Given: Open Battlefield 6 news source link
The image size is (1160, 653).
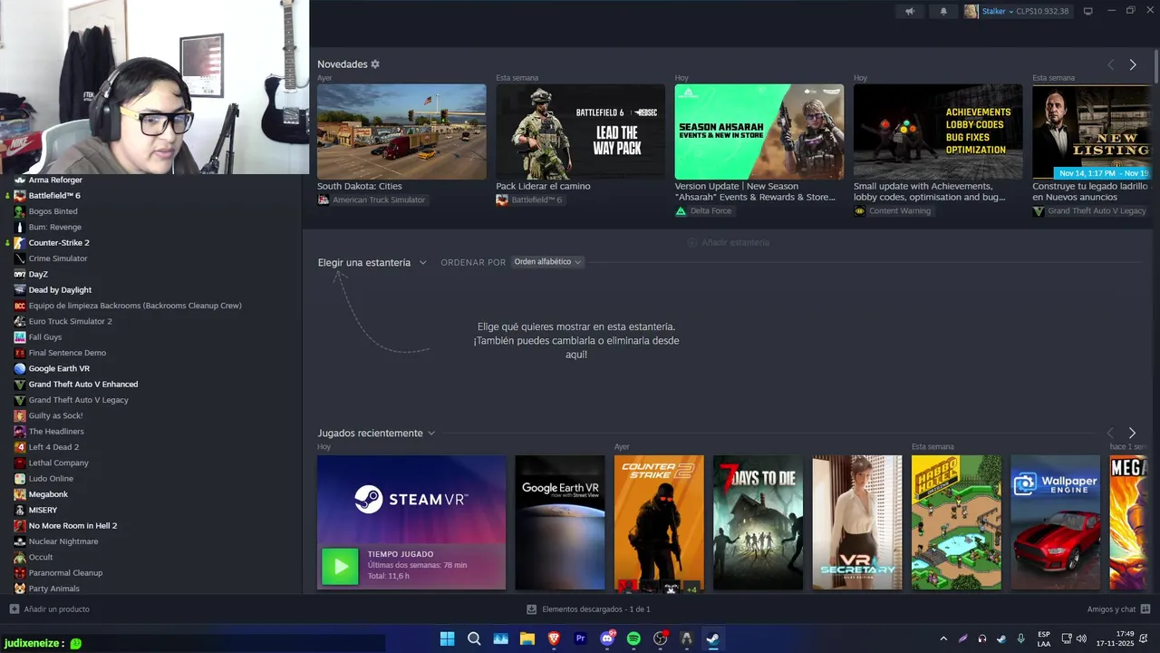Looking at the screenshot, I should (529, 200).
